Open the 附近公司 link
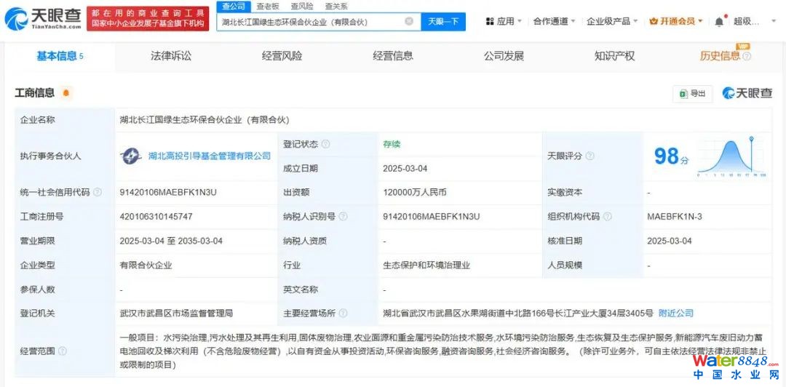Image resolution: width=786 pixels, height=387 pixels. 675,313
